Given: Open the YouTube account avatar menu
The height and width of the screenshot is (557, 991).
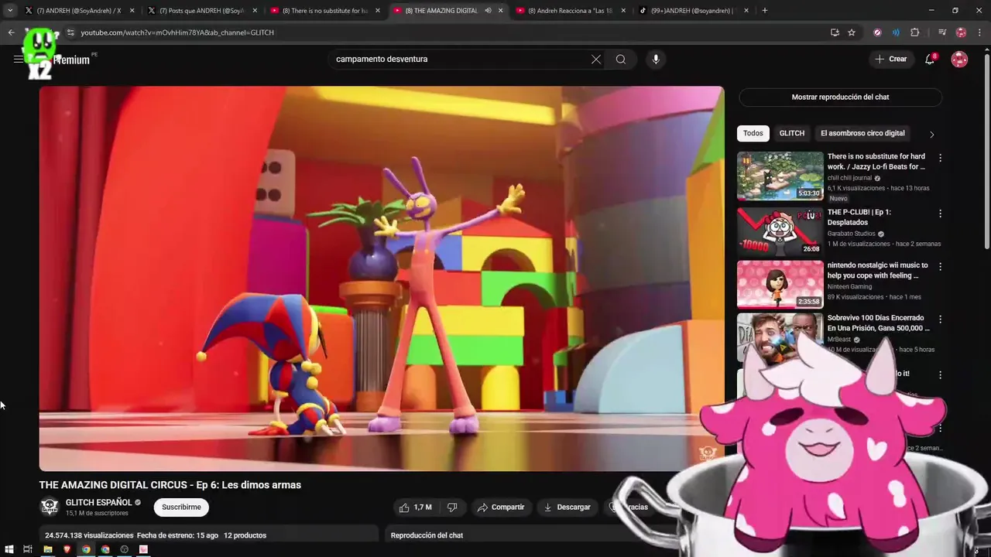Looking at the screenshot, I should 959,59.
